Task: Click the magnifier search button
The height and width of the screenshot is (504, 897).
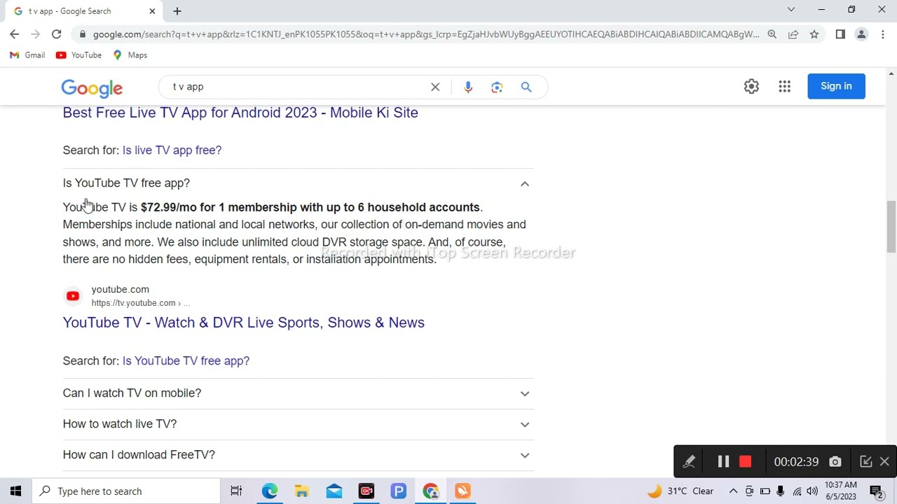Action: pos(526,87)
